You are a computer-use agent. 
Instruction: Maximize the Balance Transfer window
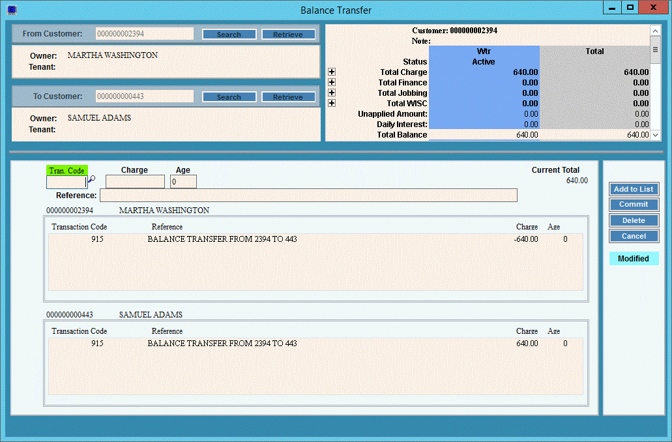pos(630,7)
